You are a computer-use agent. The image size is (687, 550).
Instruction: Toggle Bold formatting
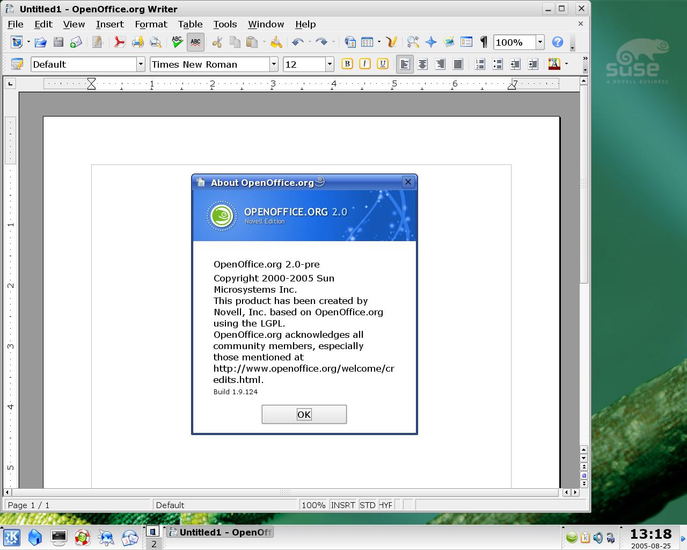[x=347, y=64]
